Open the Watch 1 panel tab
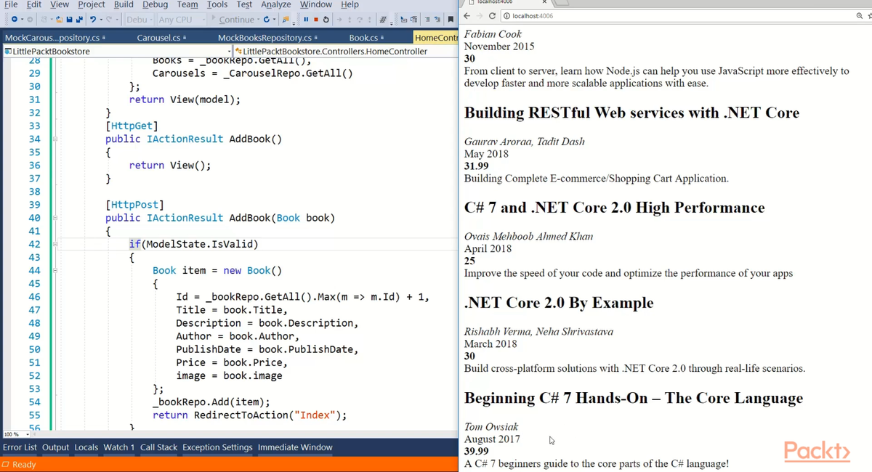This screenshot has height=472, width=872. click(x=119, y=447)
